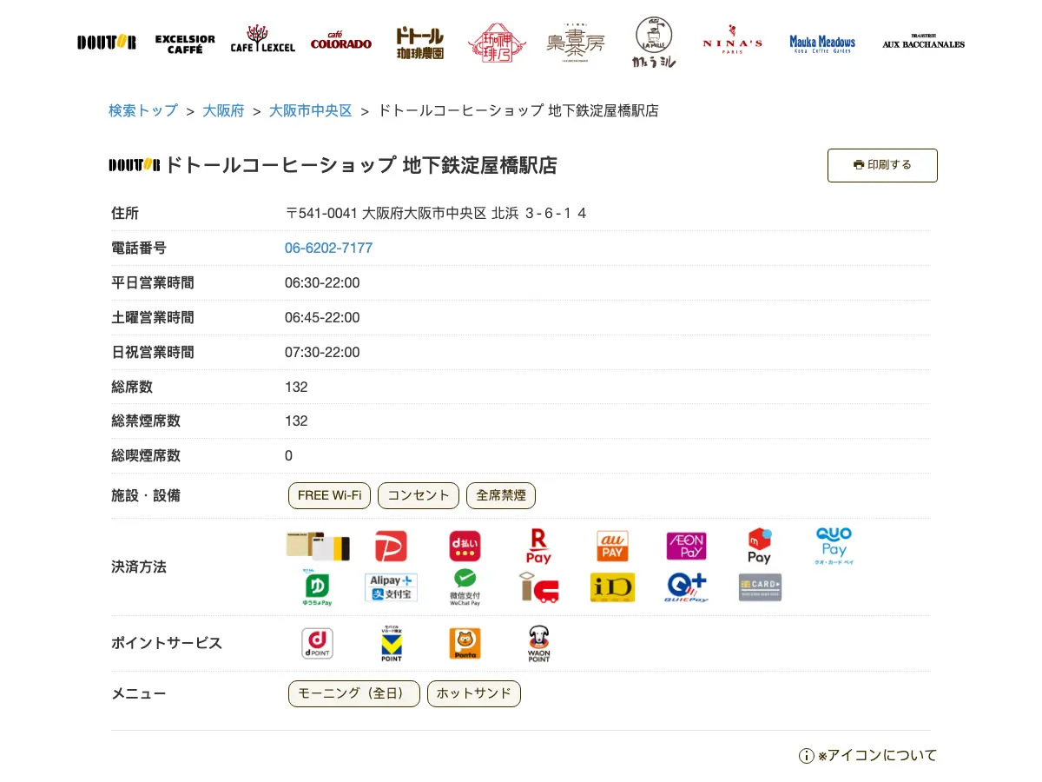Click the Doutor Value Card payment icon
The image size is (1042, 782).
tap(318, 546)
